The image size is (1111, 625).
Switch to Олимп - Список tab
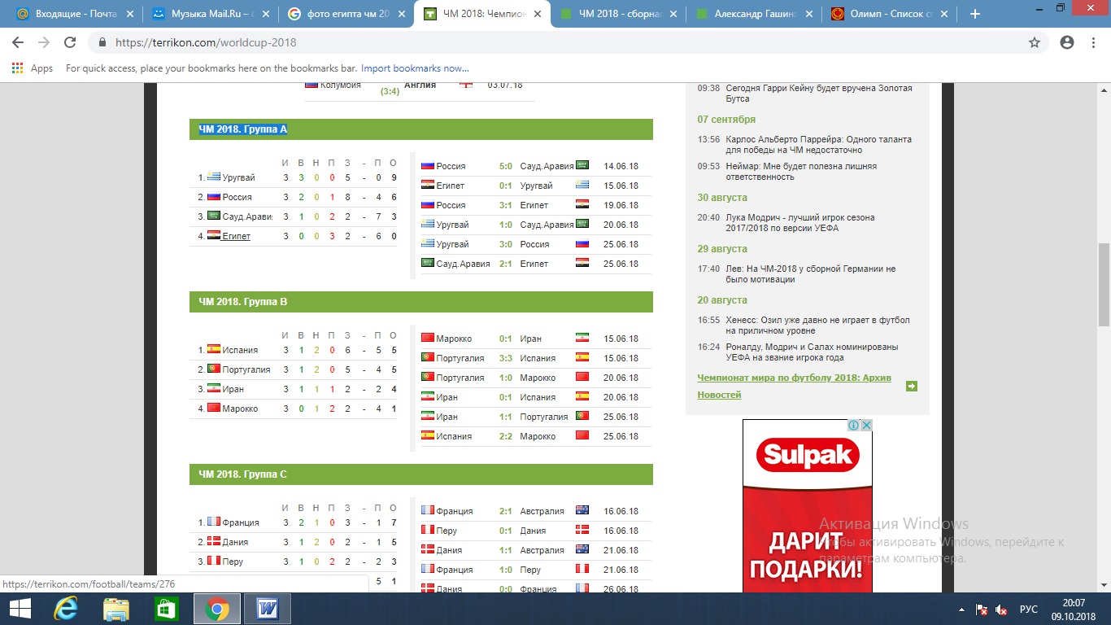coord(888,14)
